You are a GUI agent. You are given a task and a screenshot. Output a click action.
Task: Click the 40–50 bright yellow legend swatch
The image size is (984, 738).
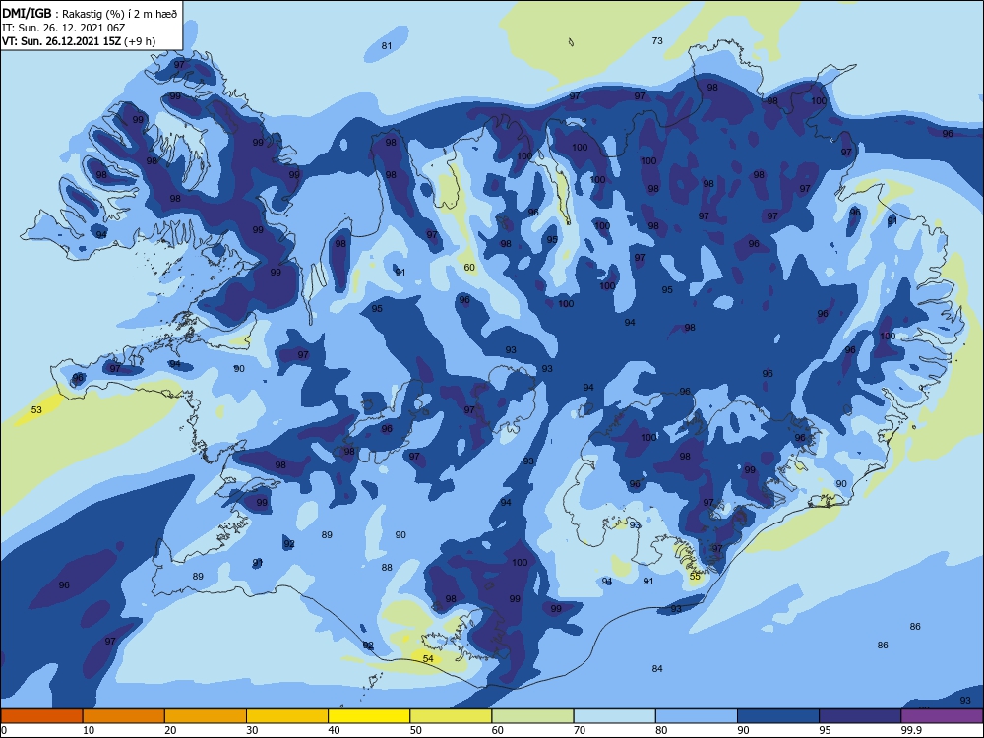pos(369,716)
